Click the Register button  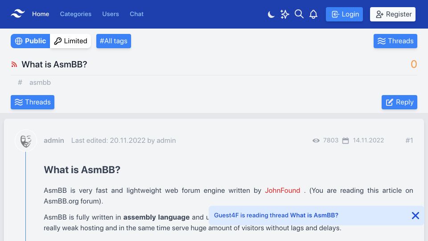click(x=393, y=14)
